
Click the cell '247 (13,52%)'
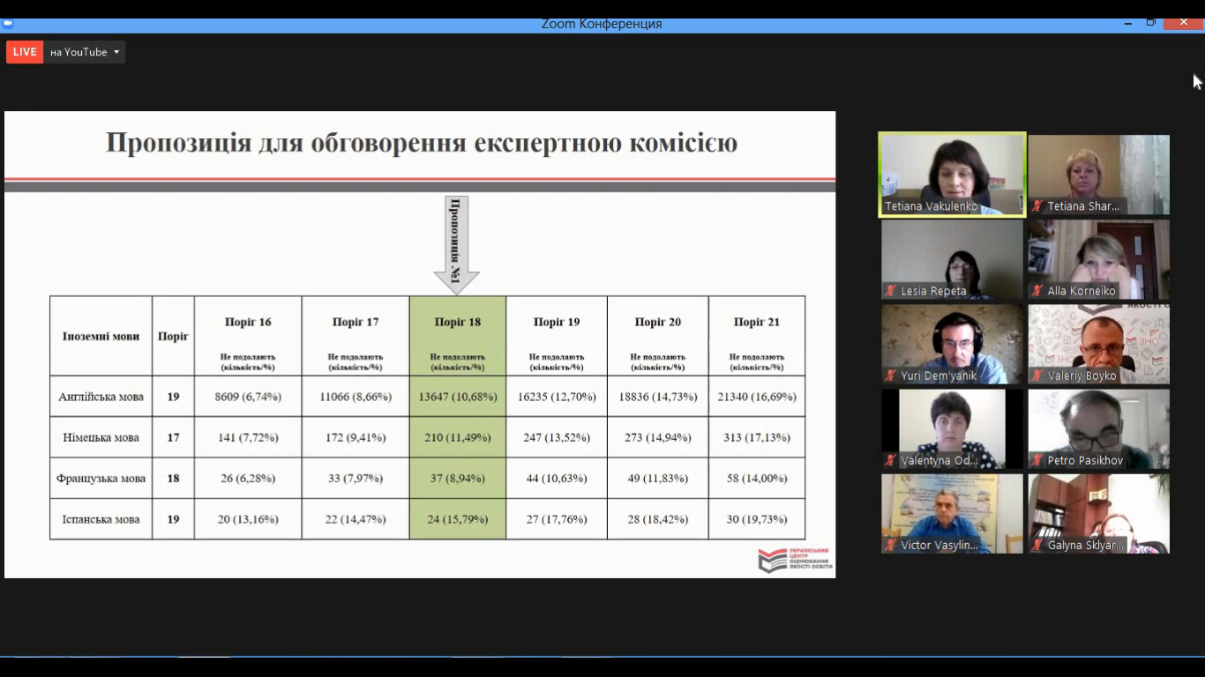[x=557, y=437]
